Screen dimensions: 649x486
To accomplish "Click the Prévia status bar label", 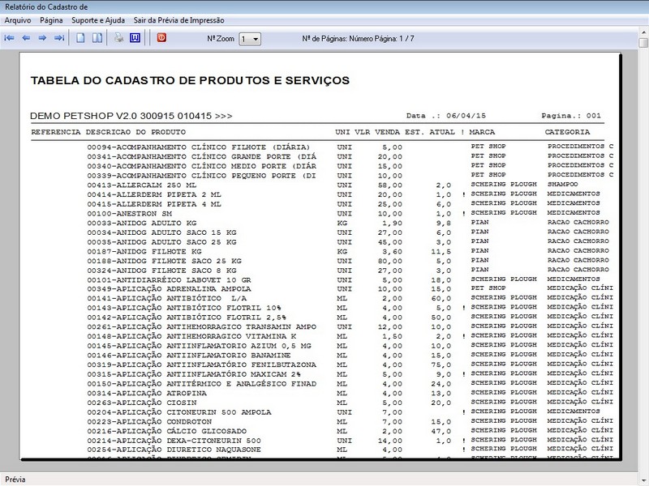I will tap(16, 479).
